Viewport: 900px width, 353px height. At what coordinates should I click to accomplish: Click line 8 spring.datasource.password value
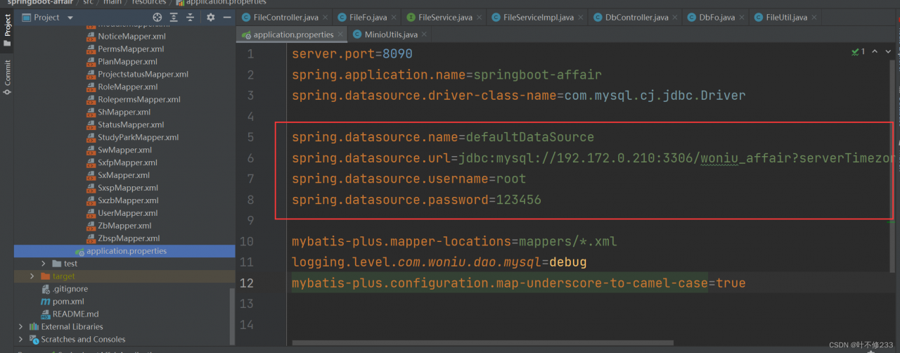coord(519,200)
